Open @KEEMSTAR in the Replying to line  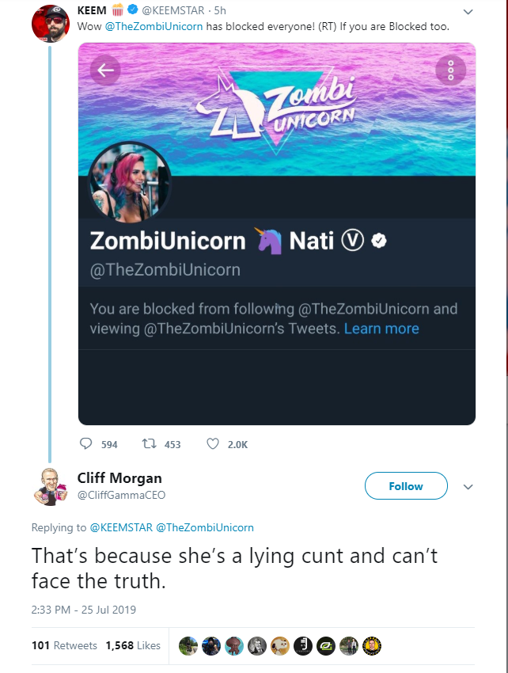pos(121,527)
